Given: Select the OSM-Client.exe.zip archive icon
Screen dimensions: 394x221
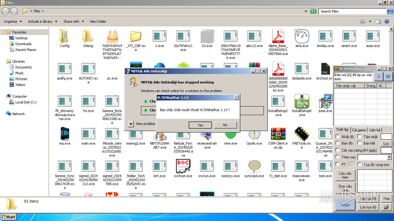Looking at the screenshot, I should pyautogui.click(x=278, y=134).
